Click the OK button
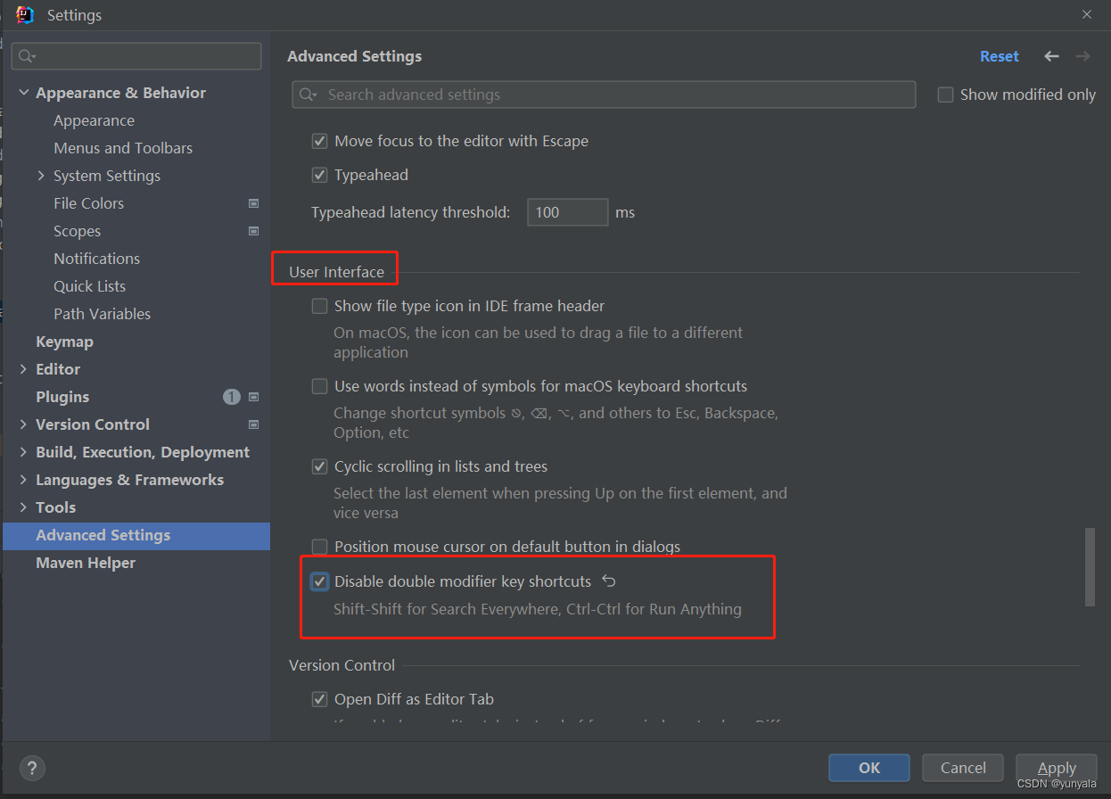The width and height of the screenshot is (1111, 799). coord(869,768)
